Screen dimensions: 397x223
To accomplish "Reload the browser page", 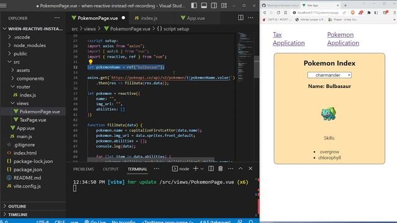I will tap(279, 12).
